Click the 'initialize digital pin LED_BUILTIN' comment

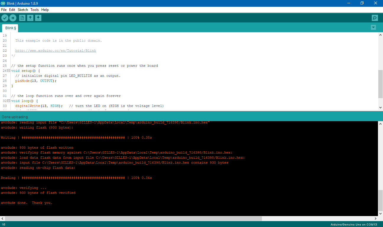pos(68,76)
